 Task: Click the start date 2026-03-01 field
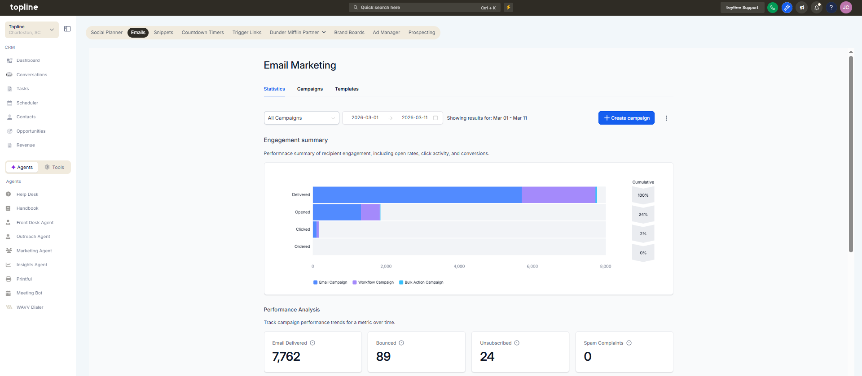(x=365, y=118)
